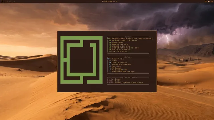Switch to workspace 5 in the top bar
This screenshot has width=214, height=120.
(14, 1)
